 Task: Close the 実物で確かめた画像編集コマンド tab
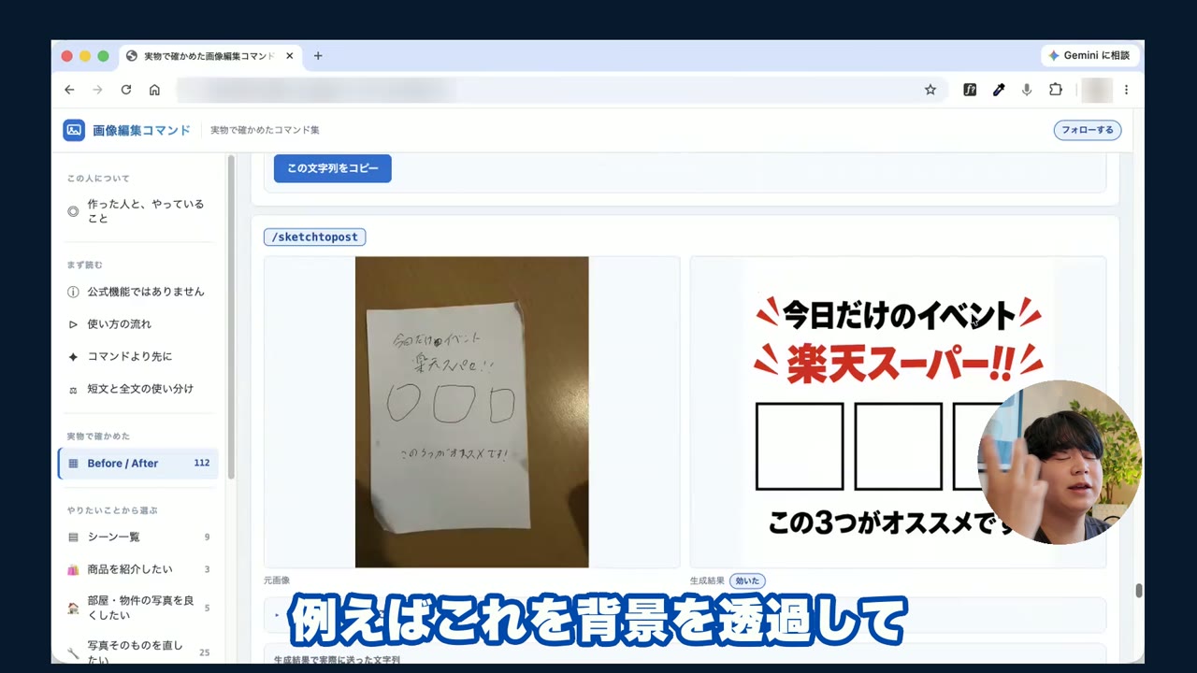click(290, 56)
